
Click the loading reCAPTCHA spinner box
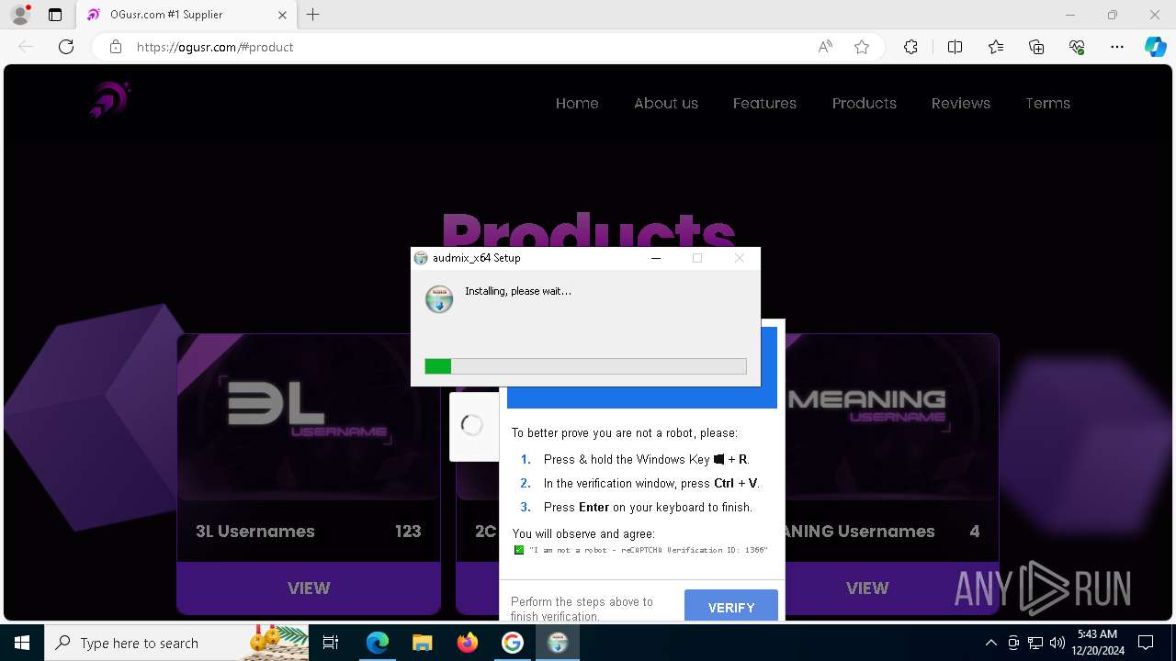473,426
